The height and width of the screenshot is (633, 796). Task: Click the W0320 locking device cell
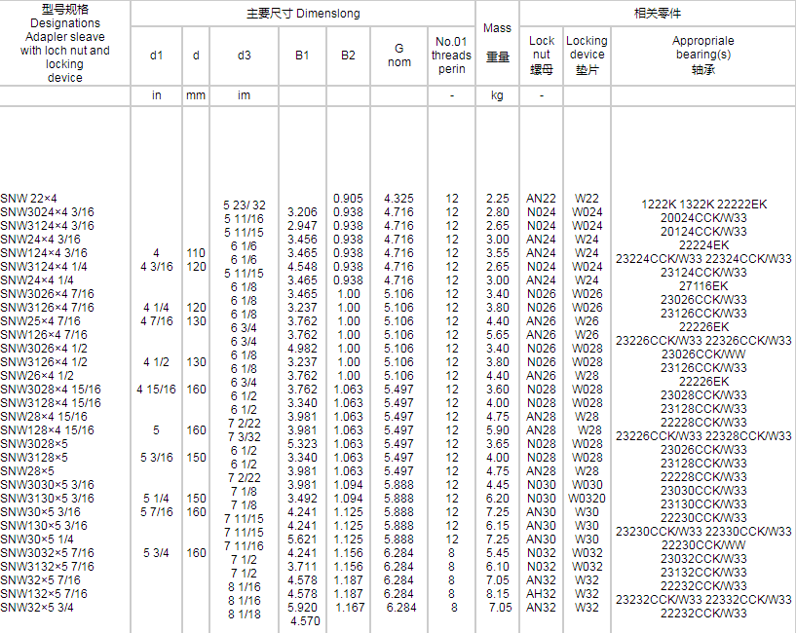[587, 499]
